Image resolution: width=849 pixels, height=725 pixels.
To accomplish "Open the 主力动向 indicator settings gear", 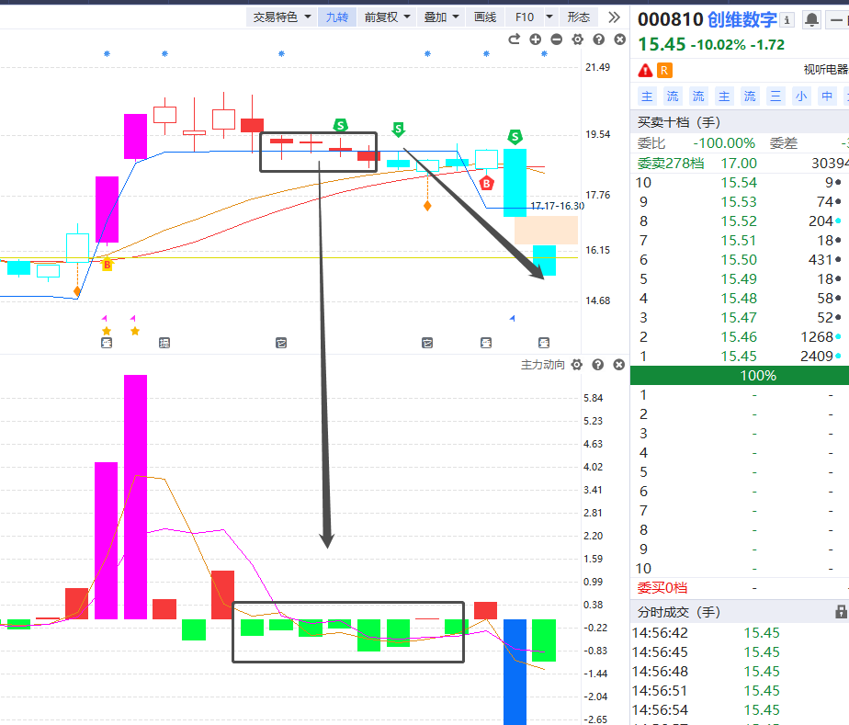I will [x=577, y=365].
